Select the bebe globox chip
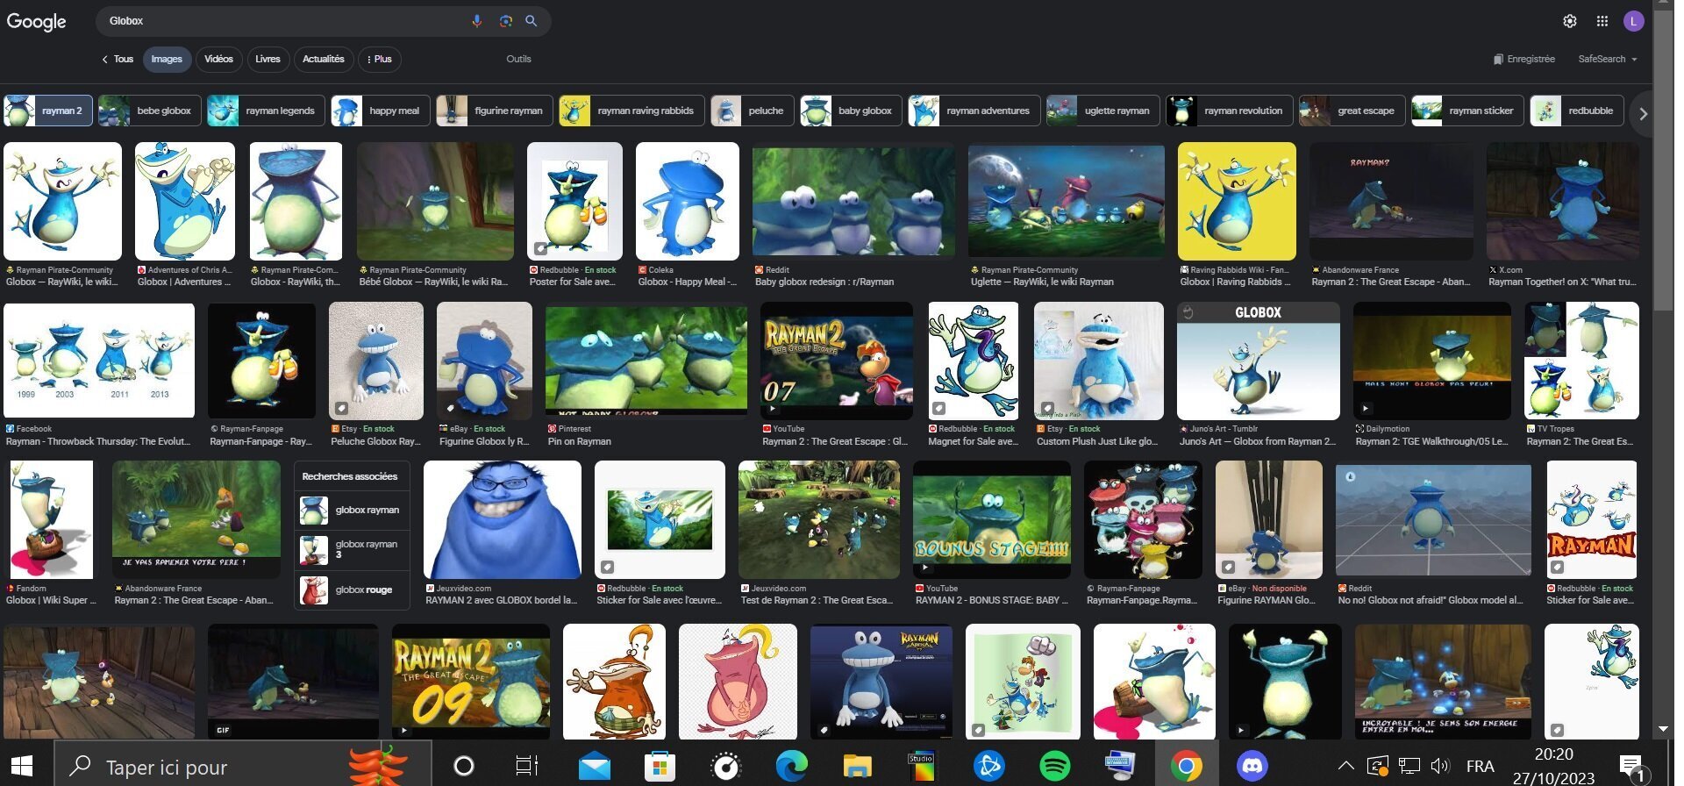Screen dimensions: 1684x786 coord(149,111)
